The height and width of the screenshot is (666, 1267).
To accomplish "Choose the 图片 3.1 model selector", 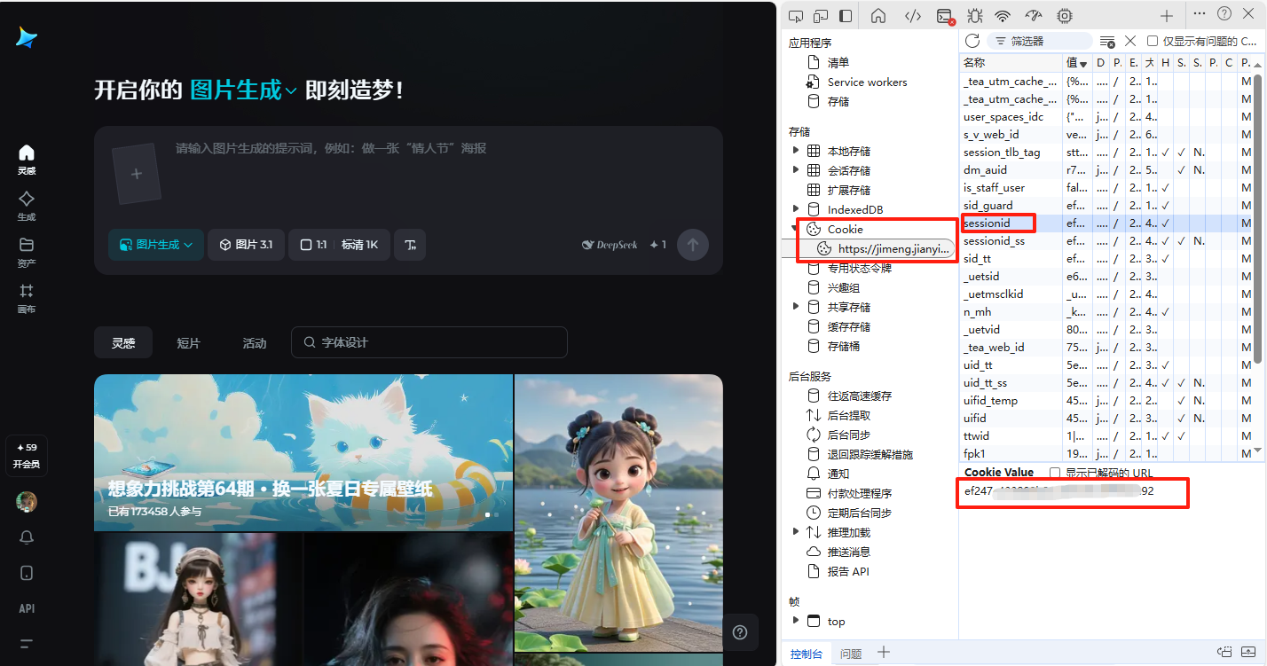I will click(x=246, y=245).
